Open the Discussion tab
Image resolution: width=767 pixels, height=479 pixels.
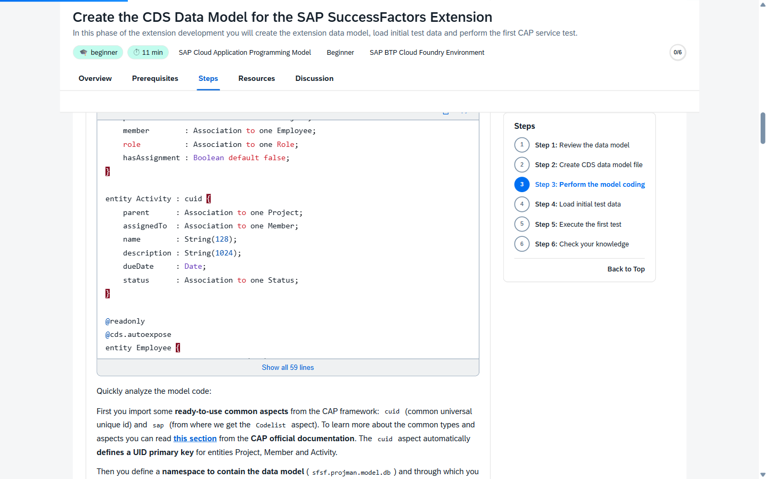click(x=314, y=78)
